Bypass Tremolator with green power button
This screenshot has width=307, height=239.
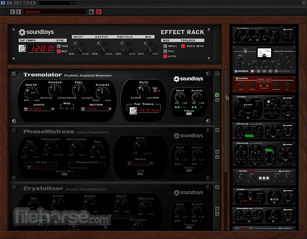[x=217, y=95]
